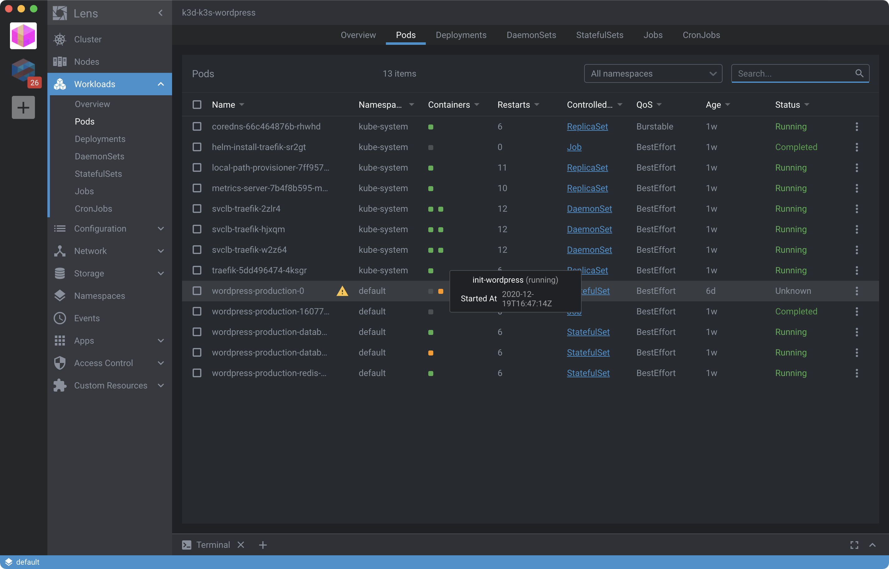Check the traefik-5dd496474-4ksgr row
Image resolution: width=889 pixels, height=569 pixels.
tap(197, 270)
